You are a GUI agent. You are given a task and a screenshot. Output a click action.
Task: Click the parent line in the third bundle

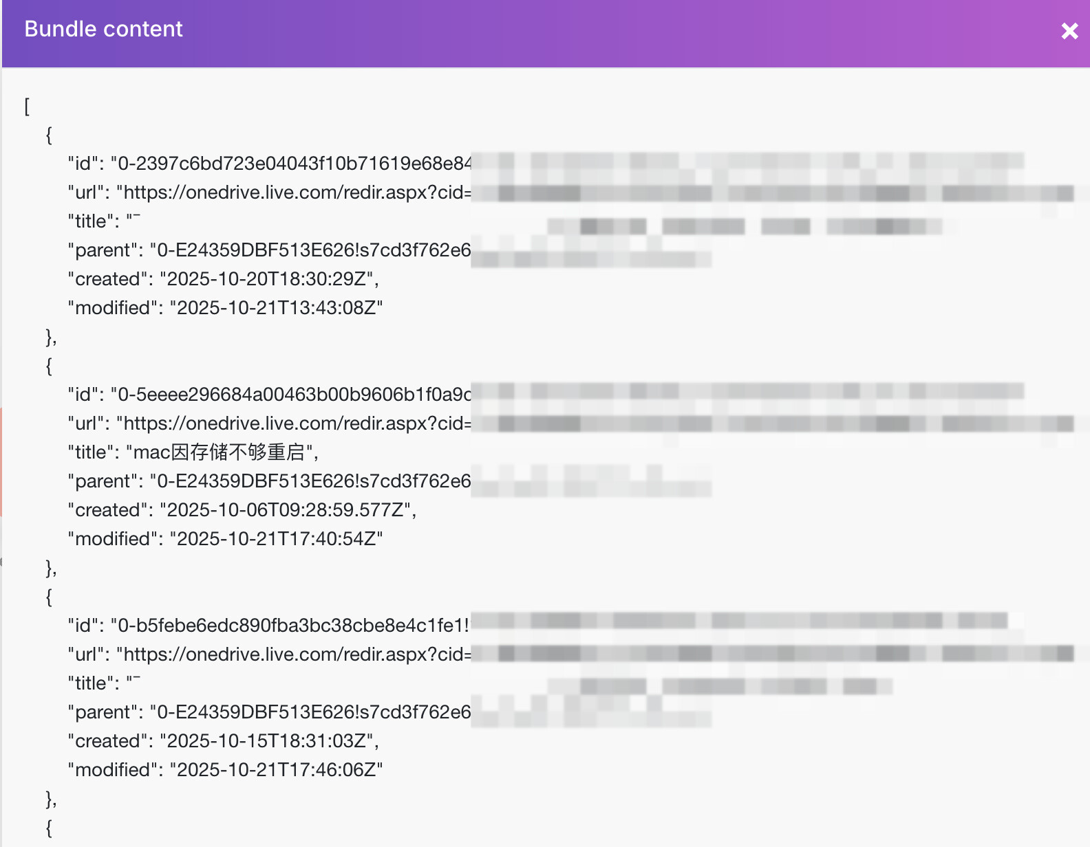coord(268,712)
